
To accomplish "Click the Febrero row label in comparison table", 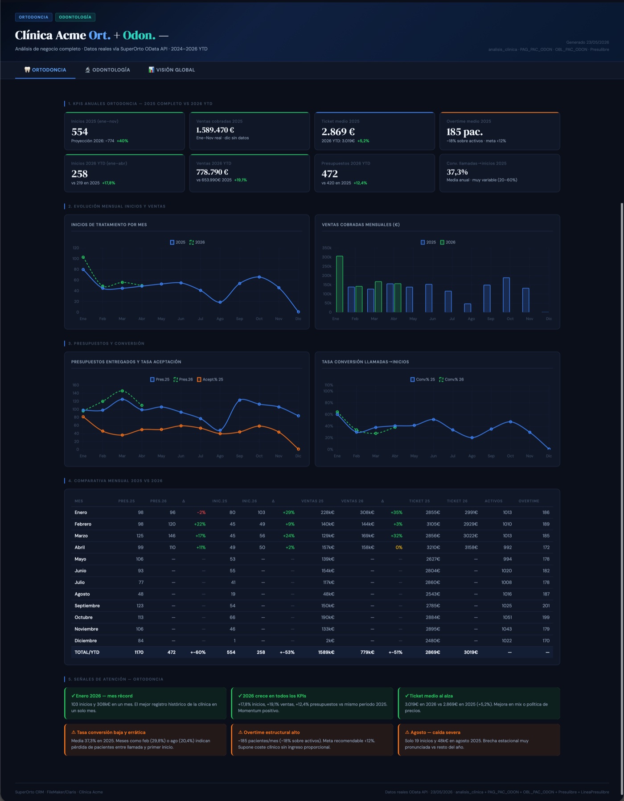I will point(83,524).
